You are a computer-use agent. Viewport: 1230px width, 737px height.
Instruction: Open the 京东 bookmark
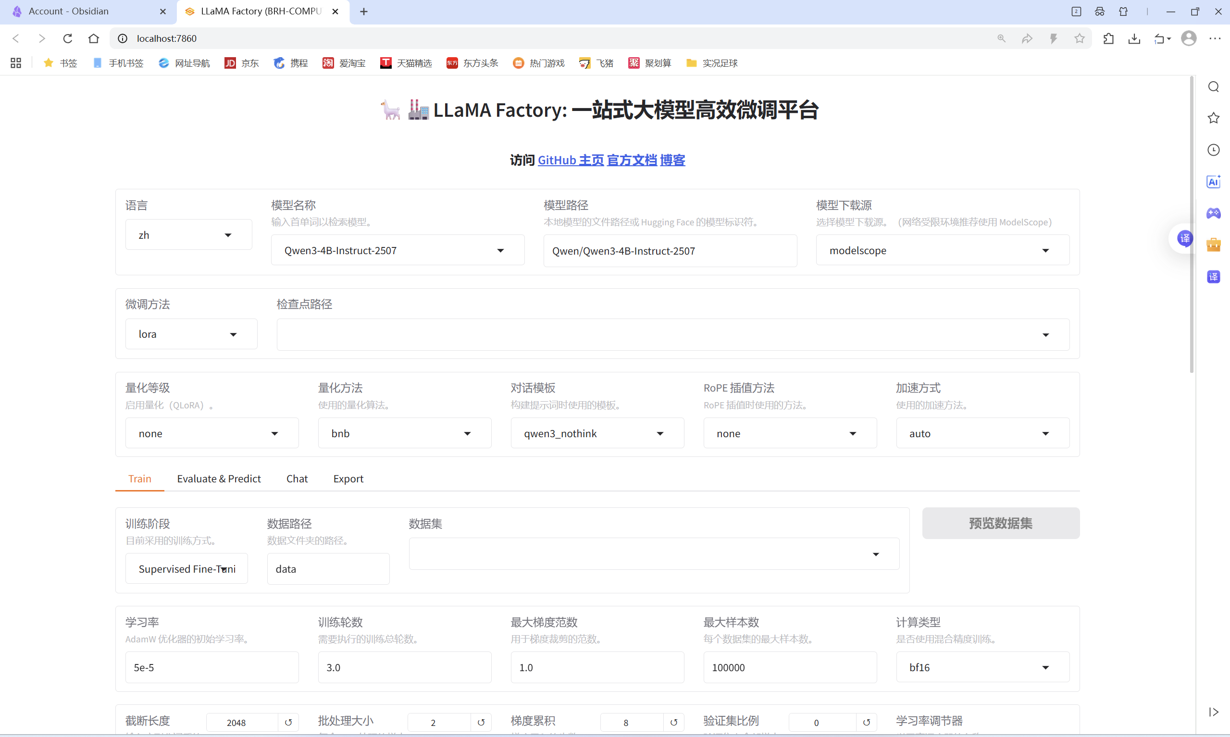pyautogui.click(x=242, y=63)
